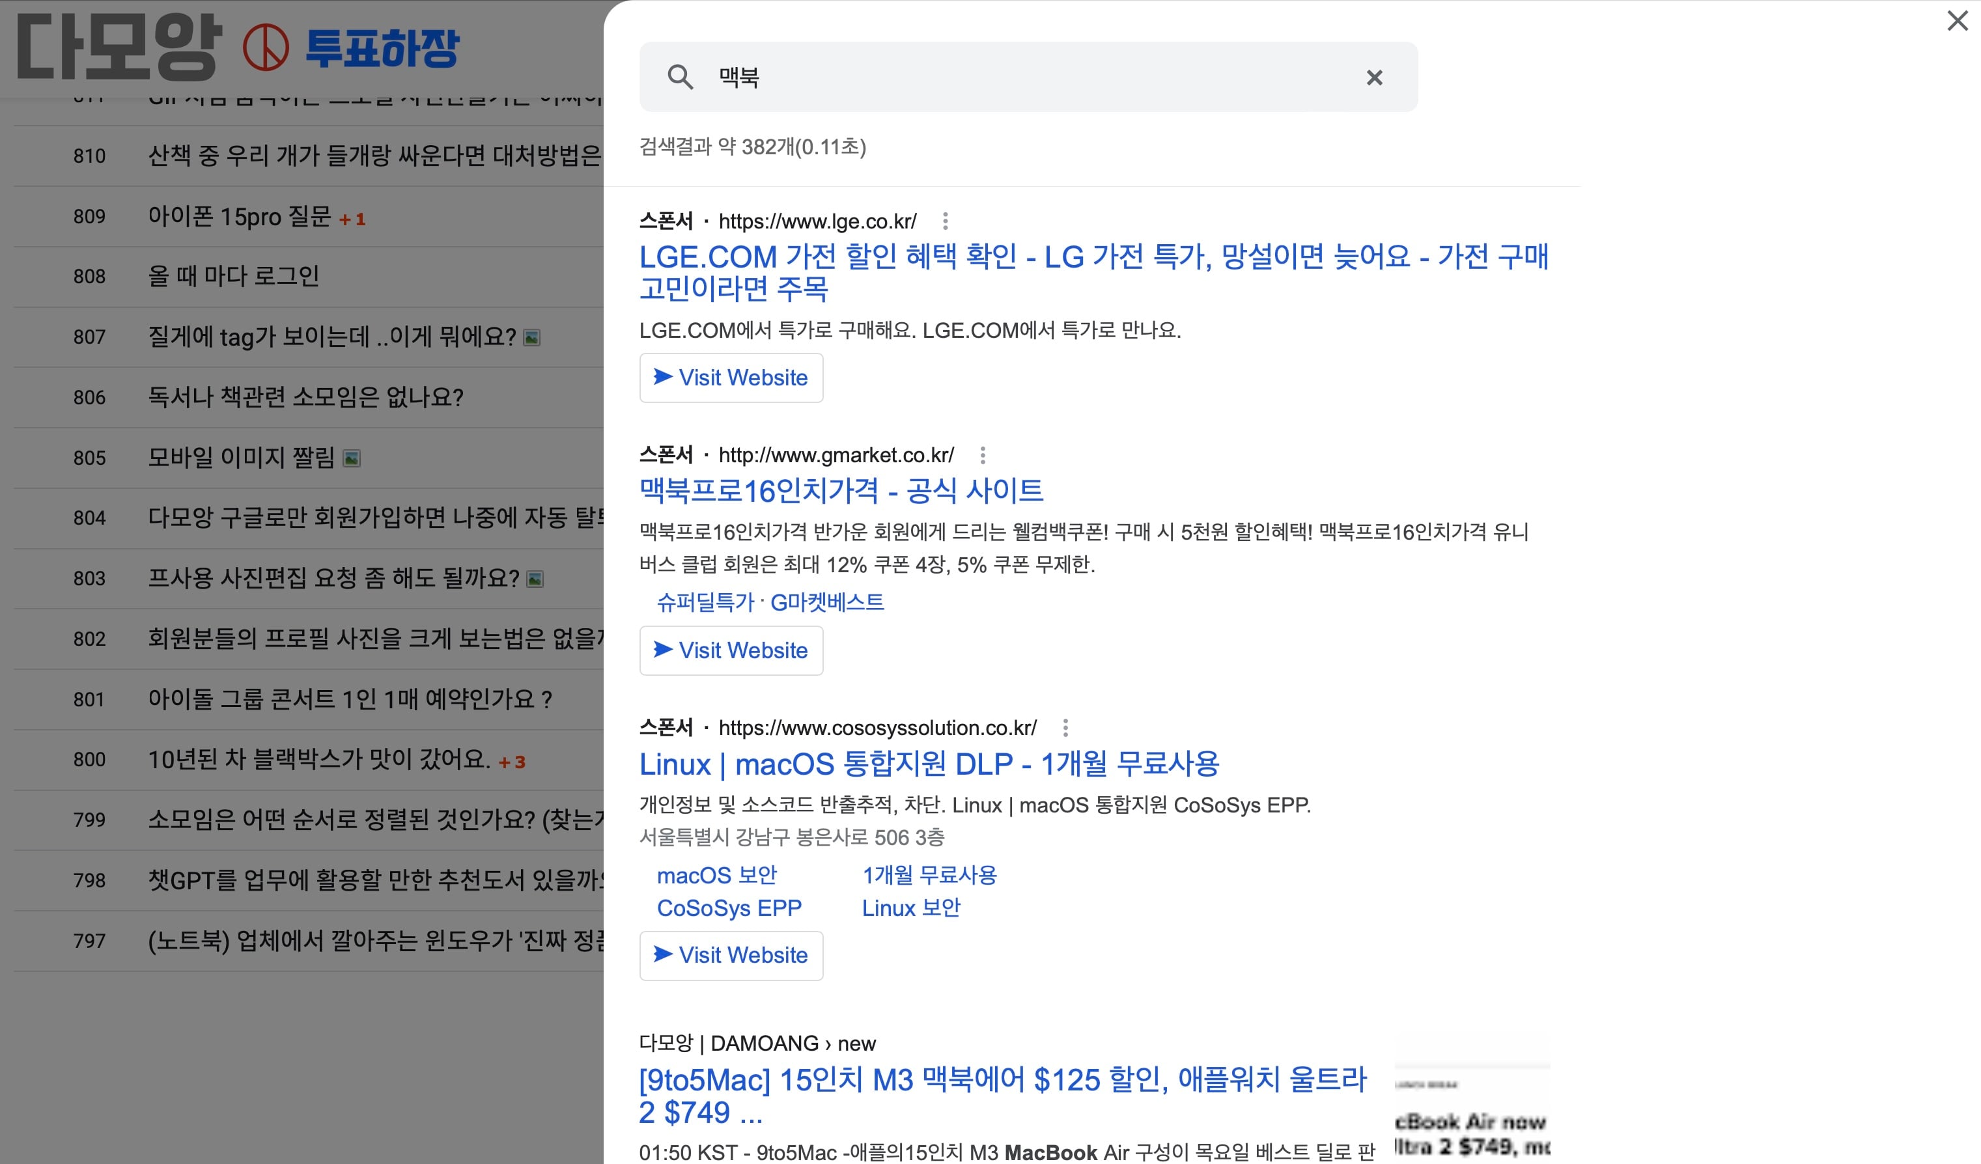Open post 798 챗GPT를 업무에 활용할 만한

pos(376,880)
